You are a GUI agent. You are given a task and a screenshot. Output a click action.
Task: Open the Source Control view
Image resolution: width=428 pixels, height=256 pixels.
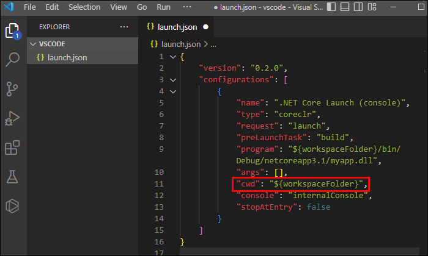(x=12, y=89)
